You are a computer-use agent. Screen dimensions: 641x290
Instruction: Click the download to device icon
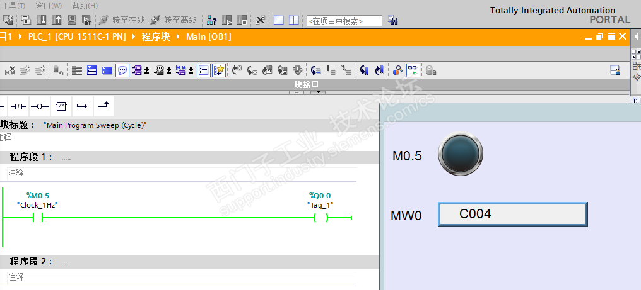click(x=42, y=20)
